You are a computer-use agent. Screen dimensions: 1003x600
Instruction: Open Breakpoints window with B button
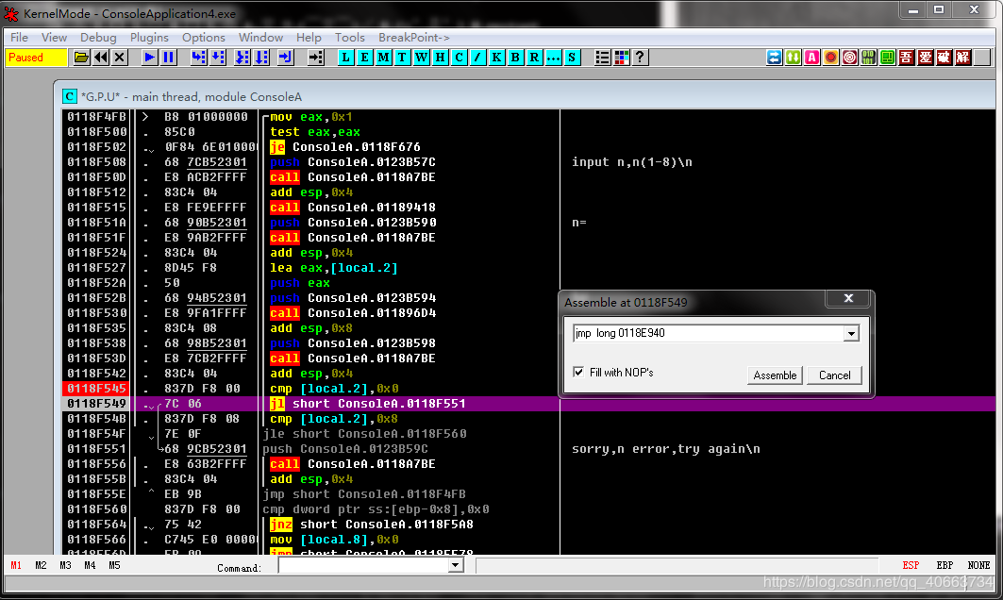coord(515,58)
